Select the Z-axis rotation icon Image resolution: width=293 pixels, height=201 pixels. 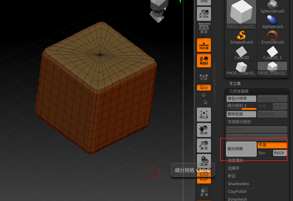[x=206, y=103]
